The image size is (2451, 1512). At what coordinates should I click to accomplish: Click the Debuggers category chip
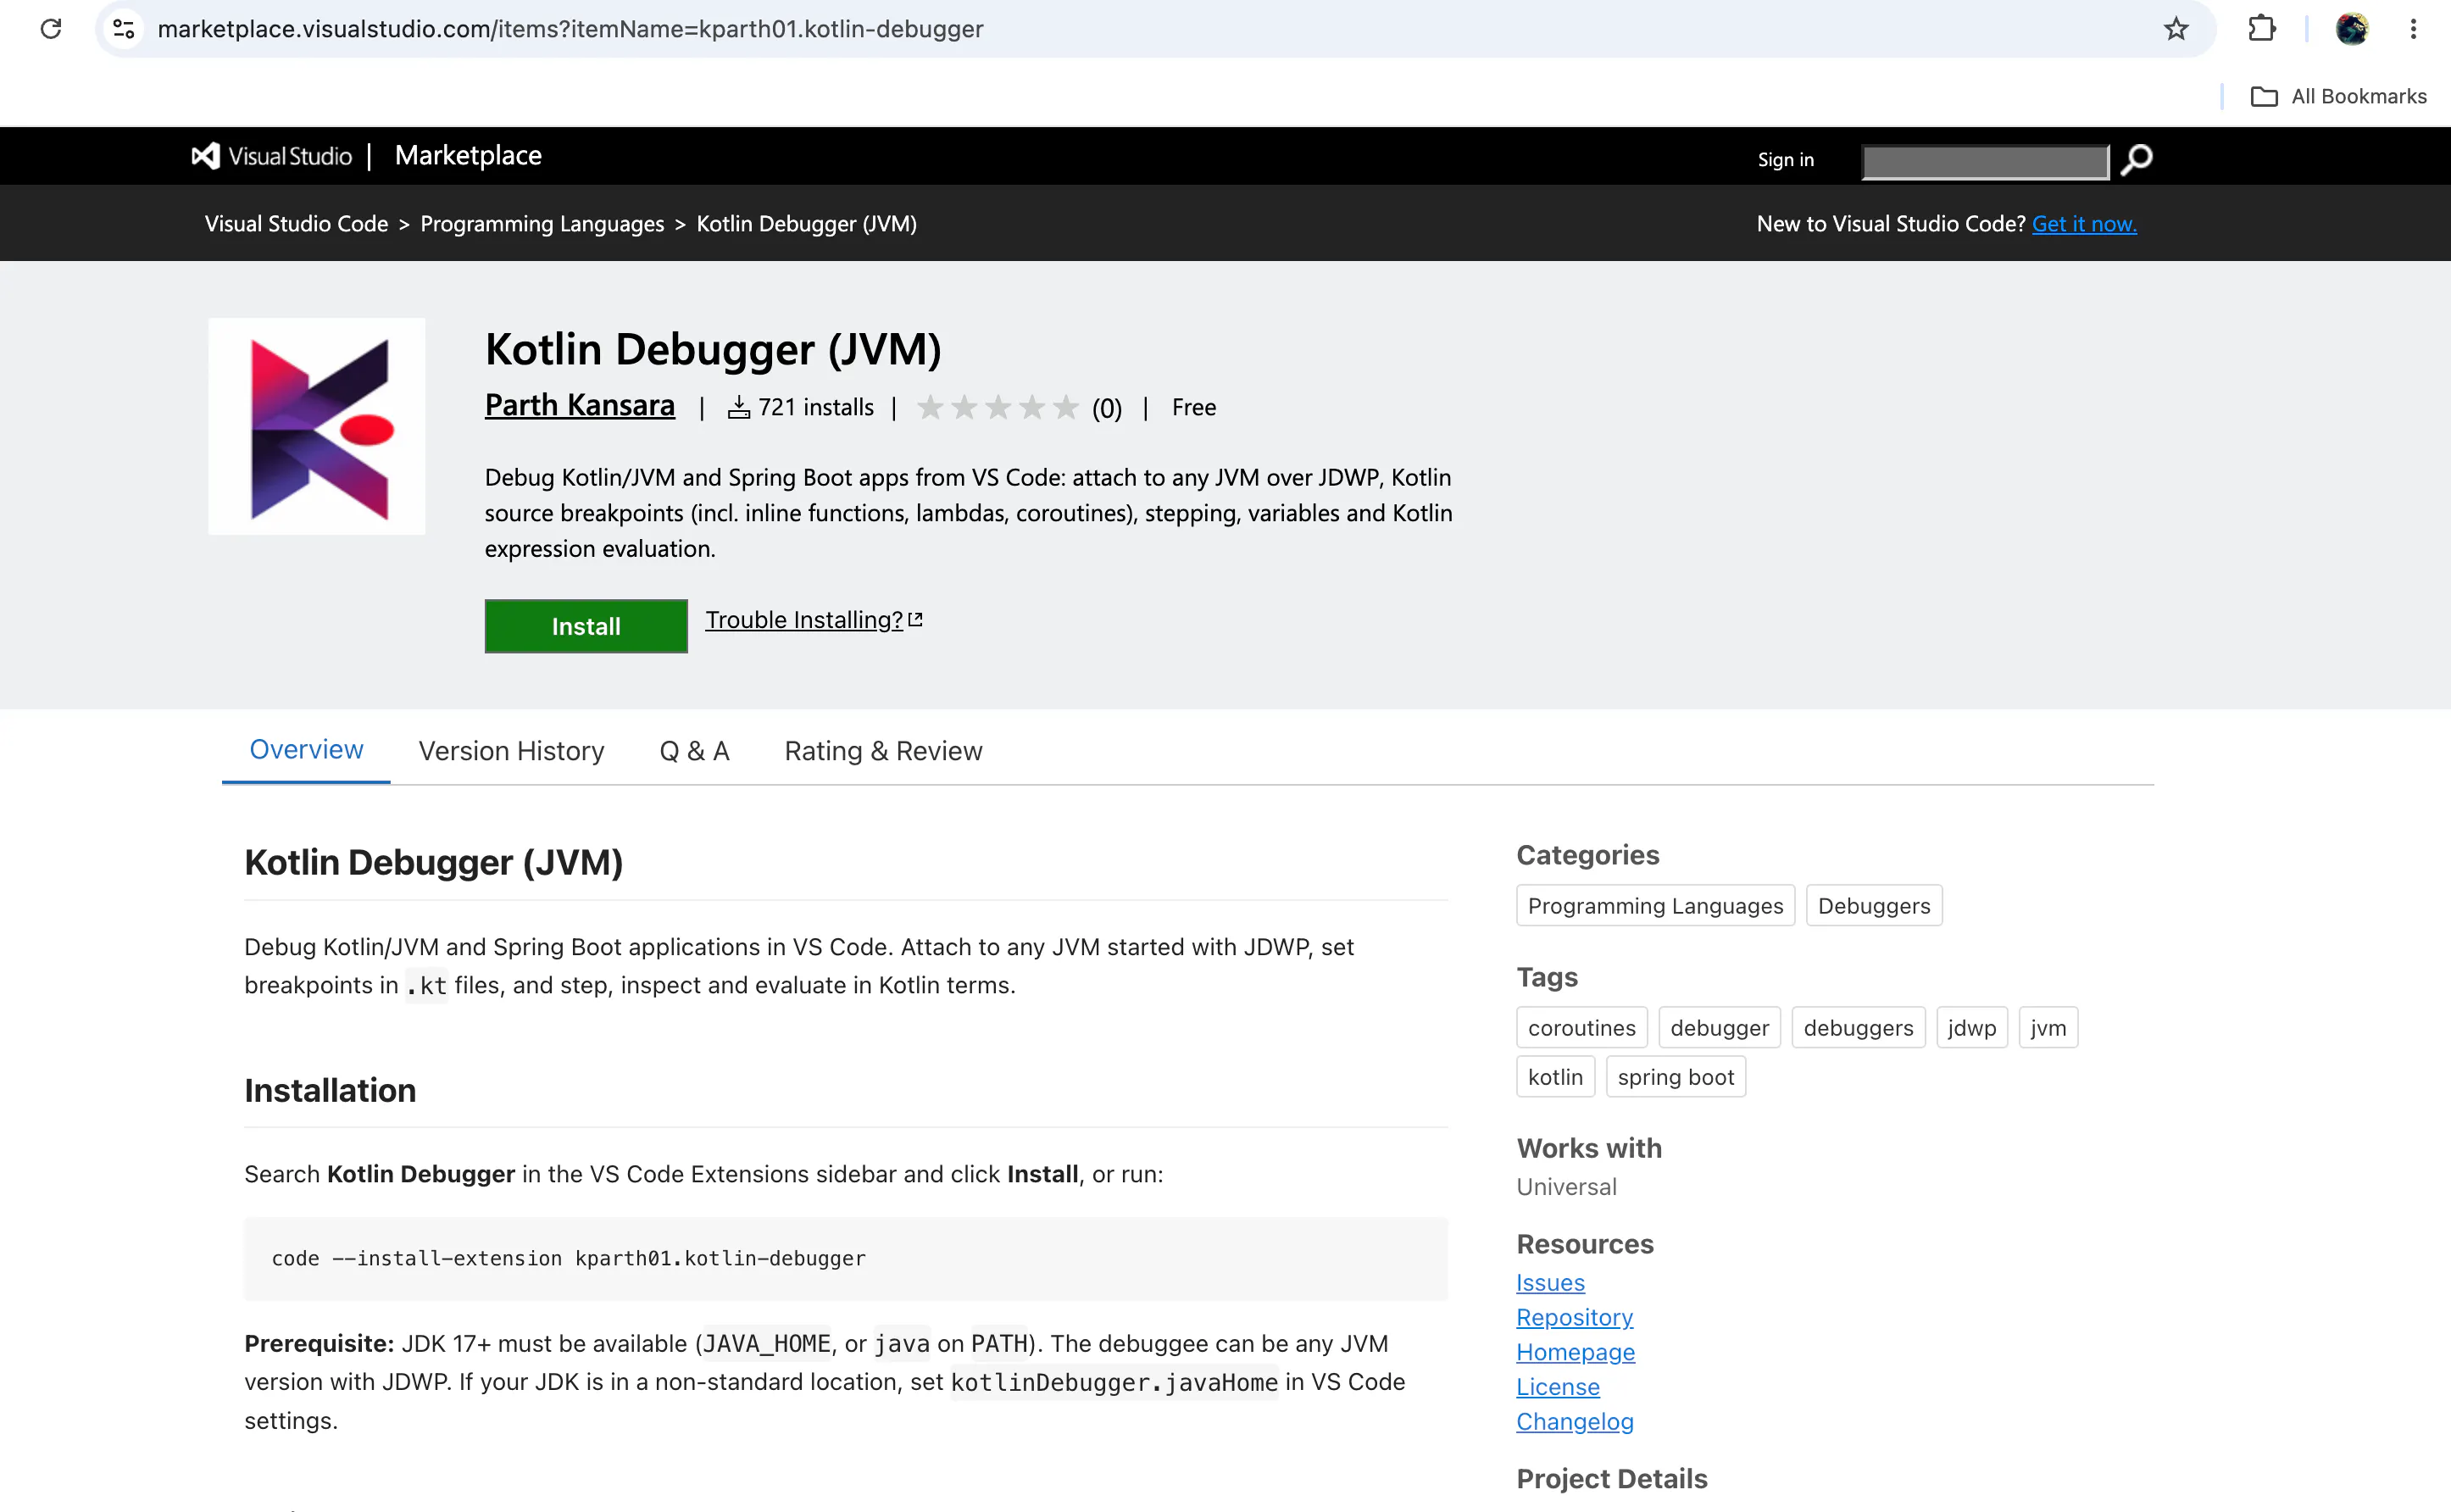coord(1874,906)
